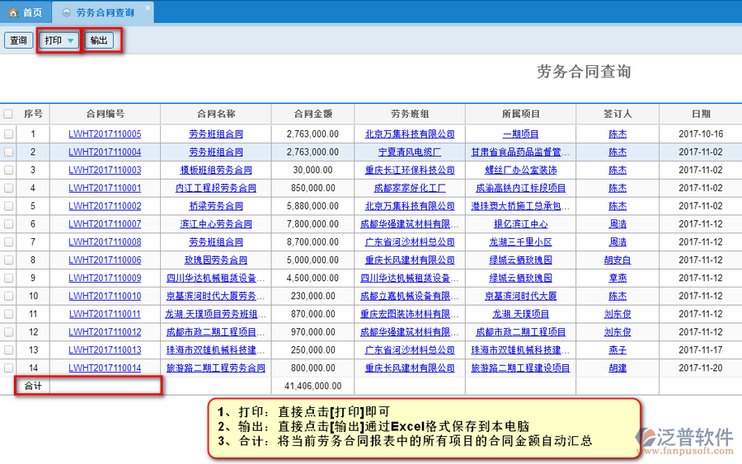742x464 pixels.
Task: Select the checkbox for row 14
Action: coord(8,368)
